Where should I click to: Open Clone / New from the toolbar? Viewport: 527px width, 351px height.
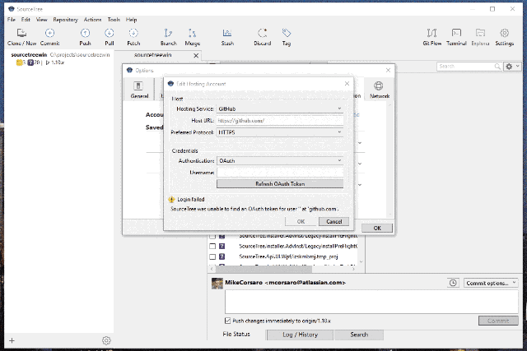click(x=22, y=37)
